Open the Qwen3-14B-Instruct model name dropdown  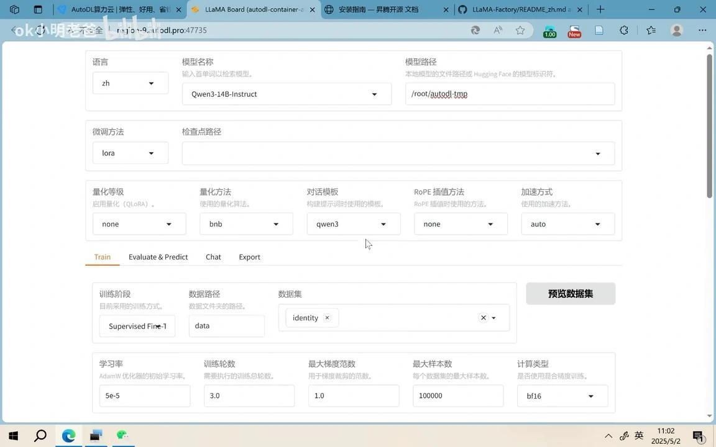coord(374,94)
